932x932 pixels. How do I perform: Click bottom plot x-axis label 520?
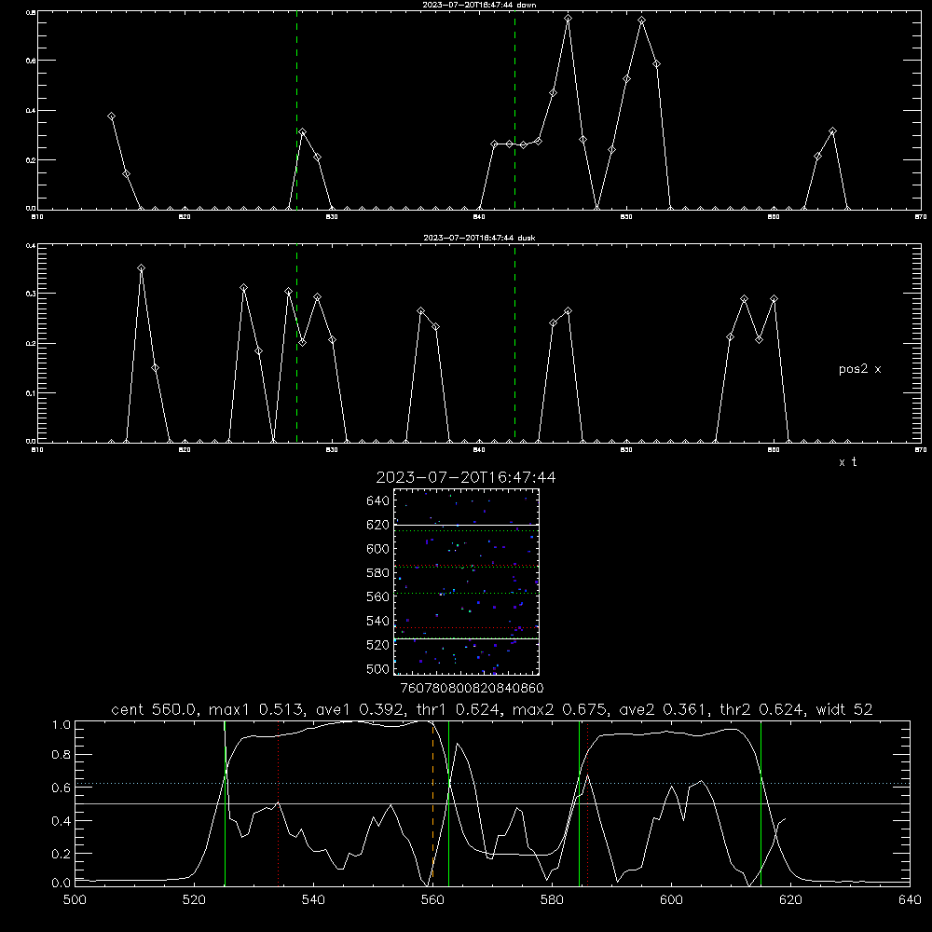coord(194,900)
